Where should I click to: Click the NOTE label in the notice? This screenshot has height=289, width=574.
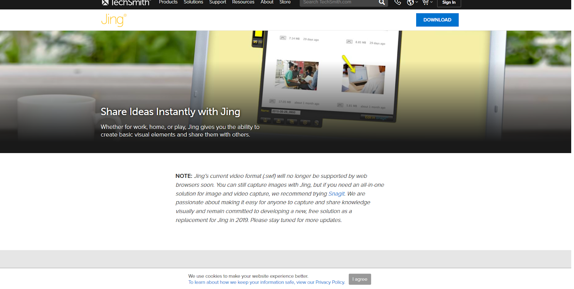(184, 176)
